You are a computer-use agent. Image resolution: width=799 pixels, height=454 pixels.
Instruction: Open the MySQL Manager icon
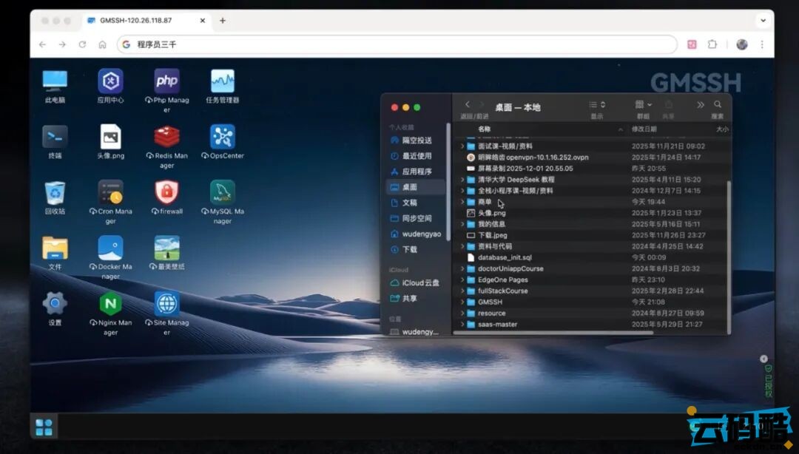coord(222,193)
